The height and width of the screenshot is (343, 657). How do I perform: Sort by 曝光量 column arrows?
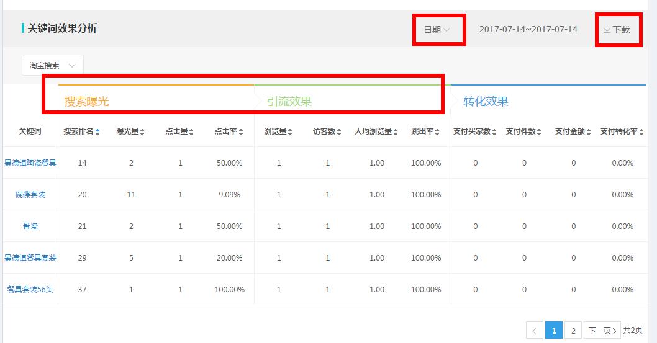tap(142, 132)
